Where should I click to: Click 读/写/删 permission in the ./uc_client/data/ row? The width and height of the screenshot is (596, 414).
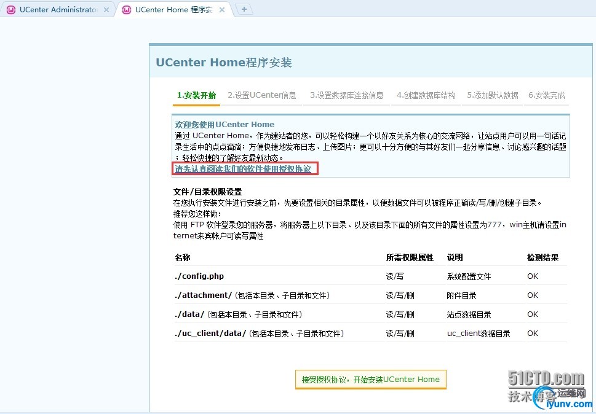pos(400,333)
